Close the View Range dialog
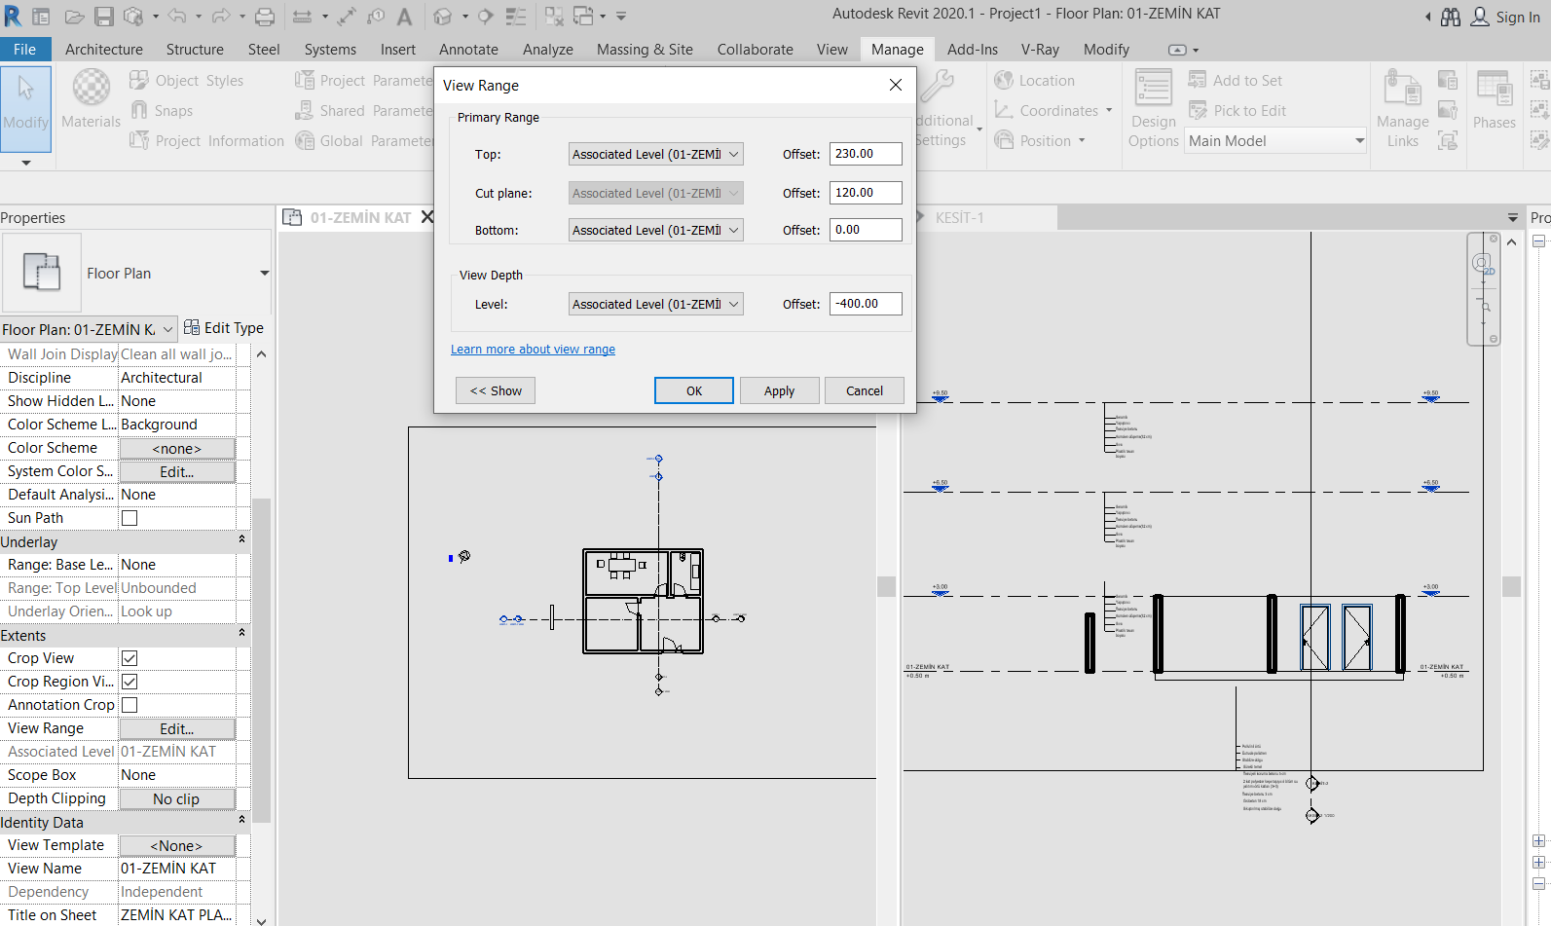 click(896, 86)
